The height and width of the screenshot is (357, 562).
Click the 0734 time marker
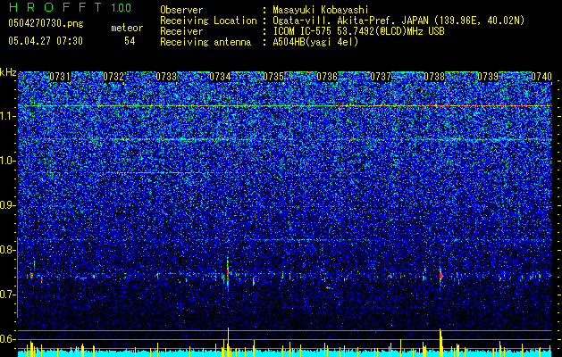pos(220,77)
